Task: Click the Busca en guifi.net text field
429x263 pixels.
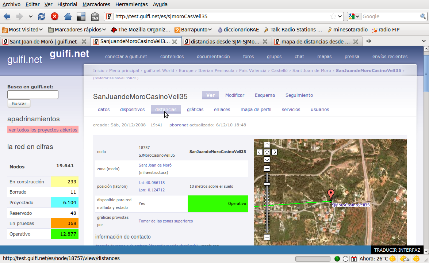Action: 33,95
